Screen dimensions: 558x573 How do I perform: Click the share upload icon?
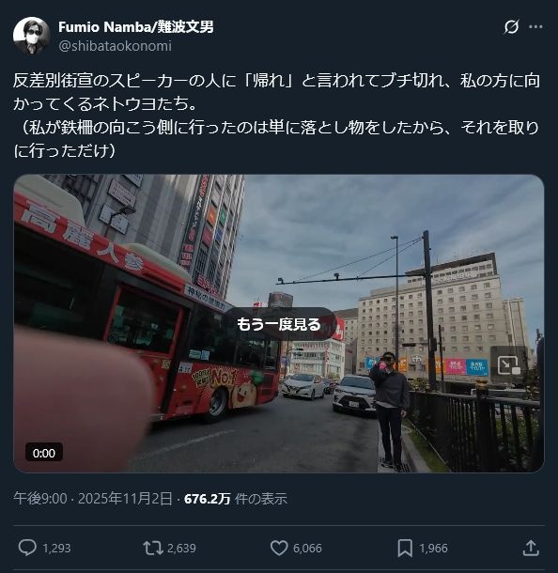[x=531, y=548]
